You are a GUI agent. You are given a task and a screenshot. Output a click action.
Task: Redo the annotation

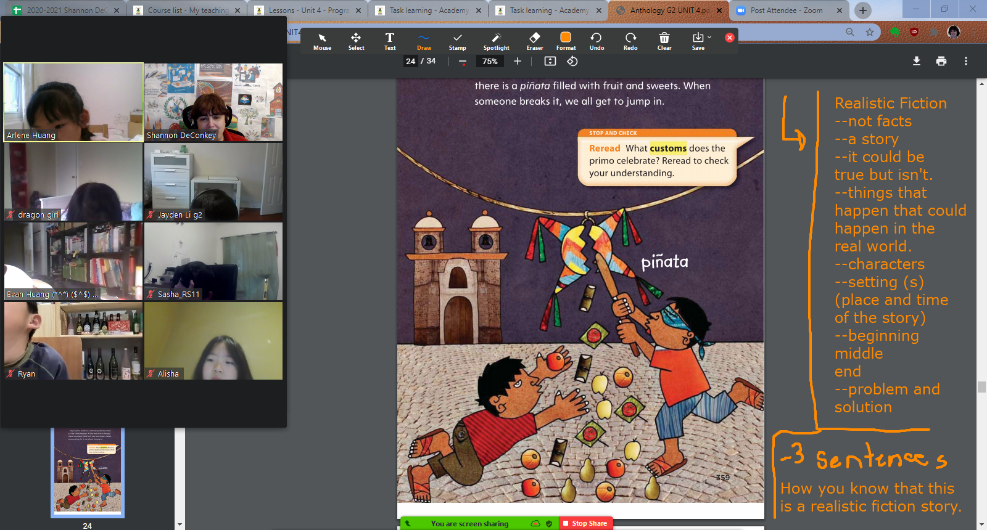(630, 41)
